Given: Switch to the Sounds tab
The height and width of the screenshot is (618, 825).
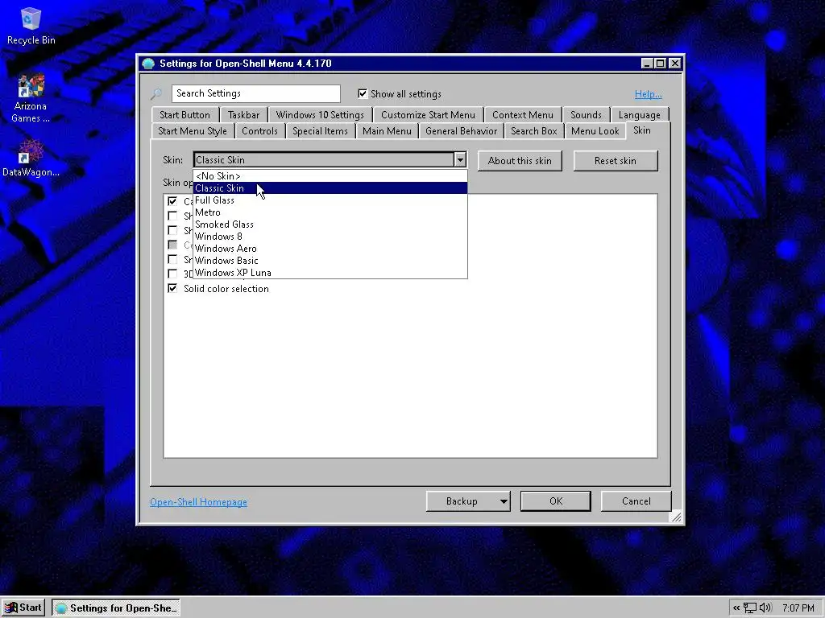Looking at the screenshot, I should click(x=586, y=114).
